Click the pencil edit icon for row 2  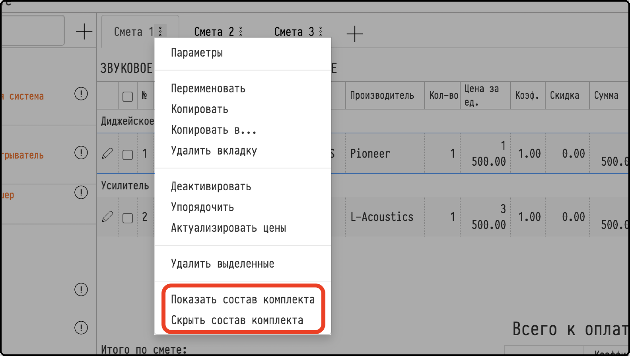point(107,217)
